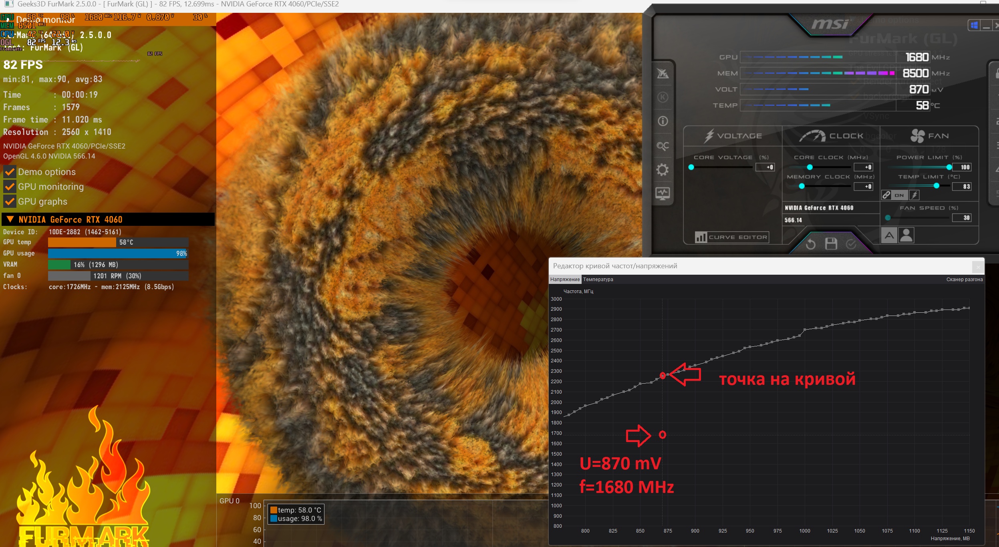999x547 pixels.
Task: Click Сканер разгона link in curve editor
Action: 964,280
